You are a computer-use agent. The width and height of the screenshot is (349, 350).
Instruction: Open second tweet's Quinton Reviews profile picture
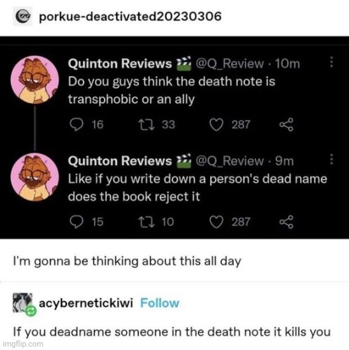(35, 177)
